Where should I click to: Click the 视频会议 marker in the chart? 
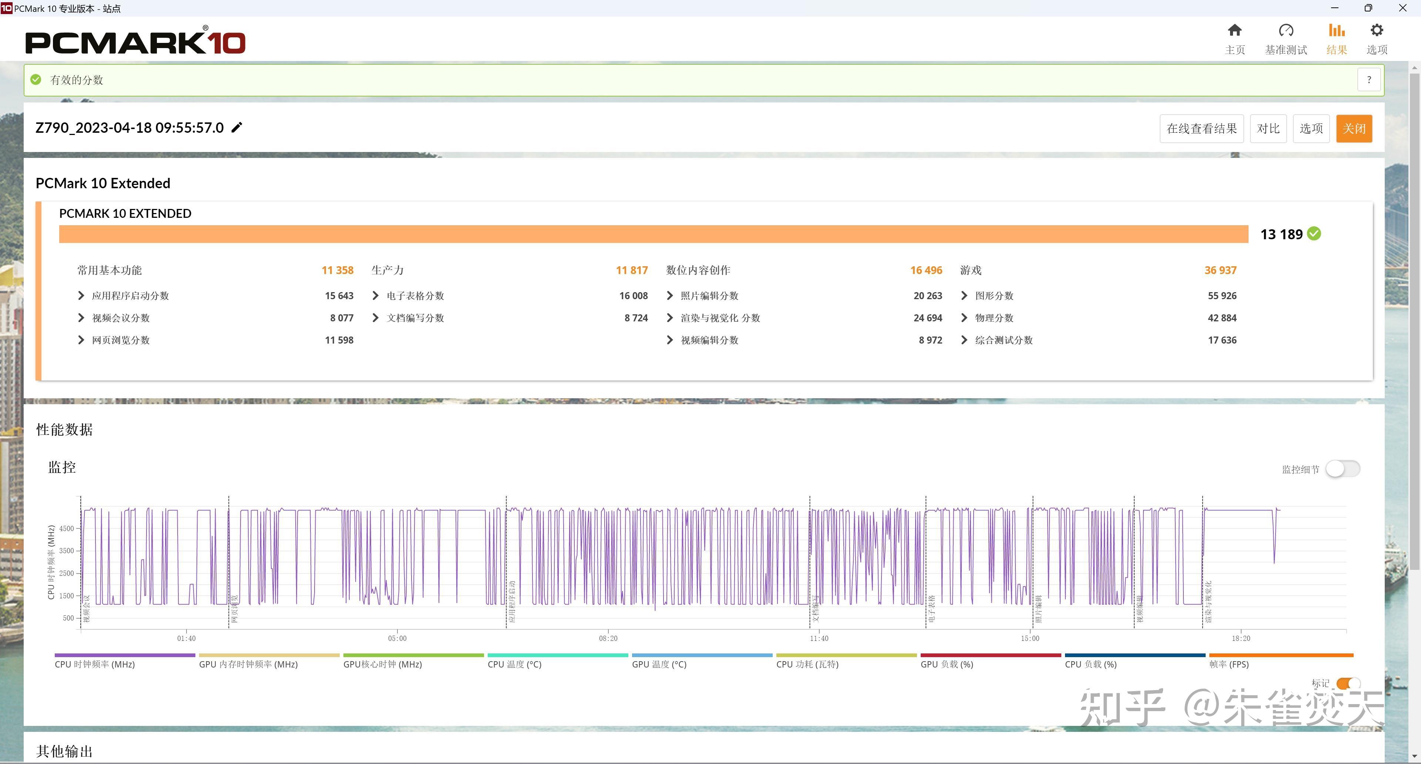86,609
